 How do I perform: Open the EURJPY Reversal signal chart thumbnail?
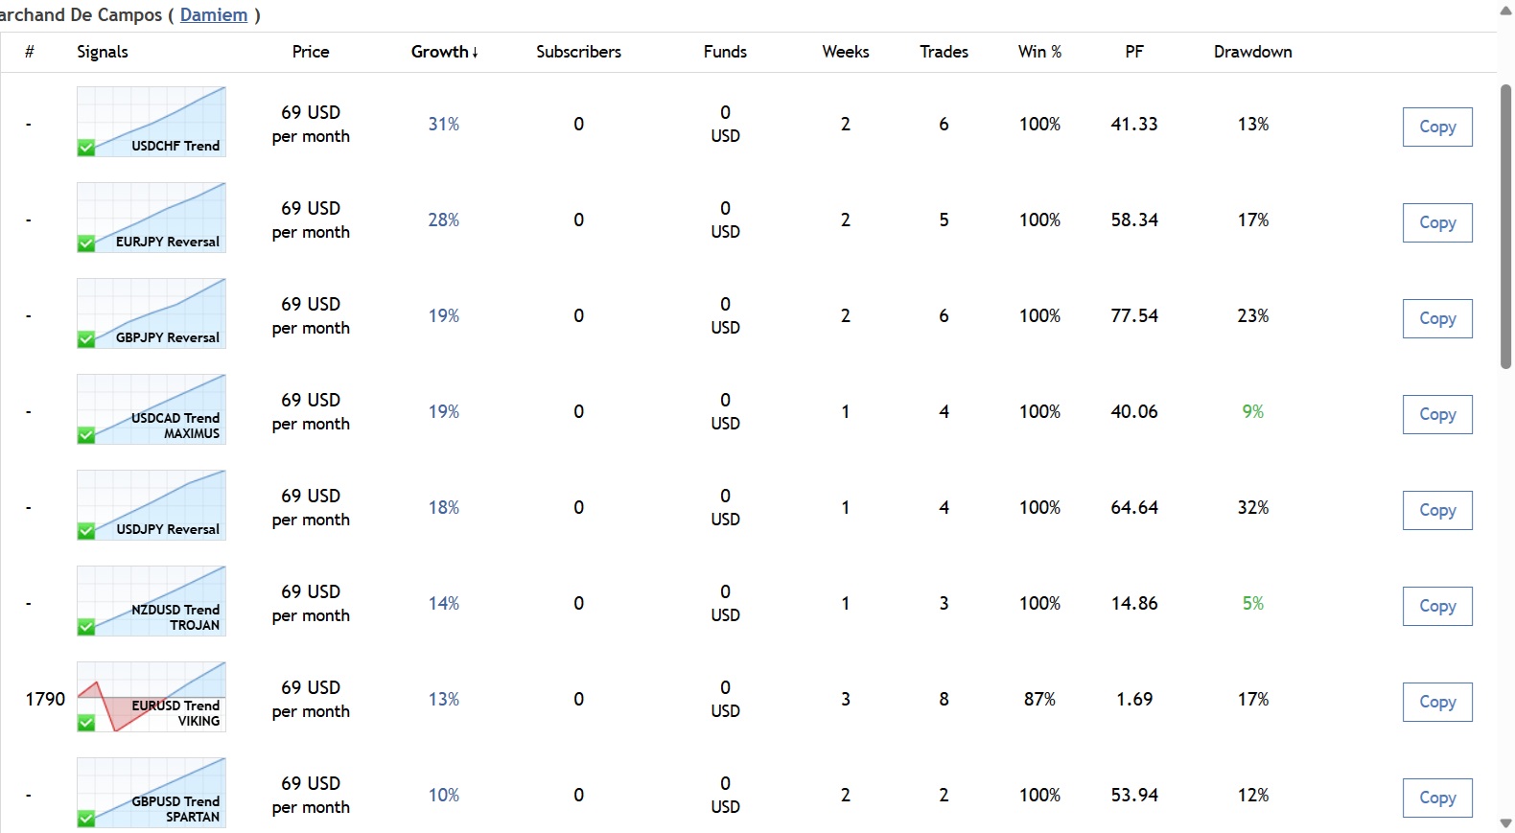tap(151, 217)
